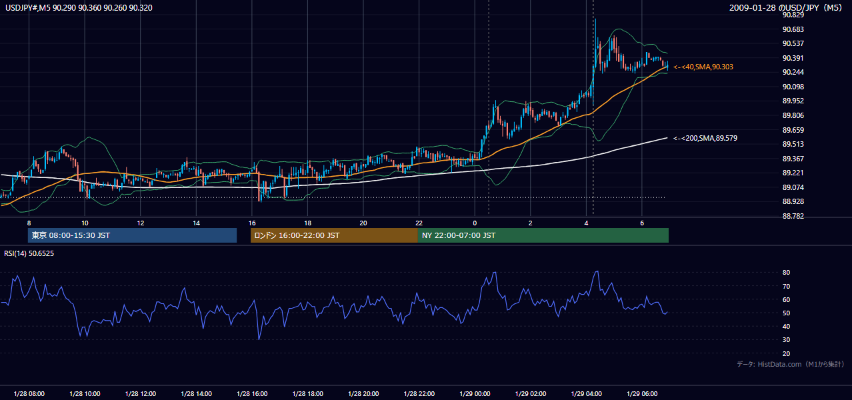Image resolution: width=852 pixels, height=400 pixels.
Task: Select the ロンドン 16:00-22:00 JST session bar
Action: 334,235
